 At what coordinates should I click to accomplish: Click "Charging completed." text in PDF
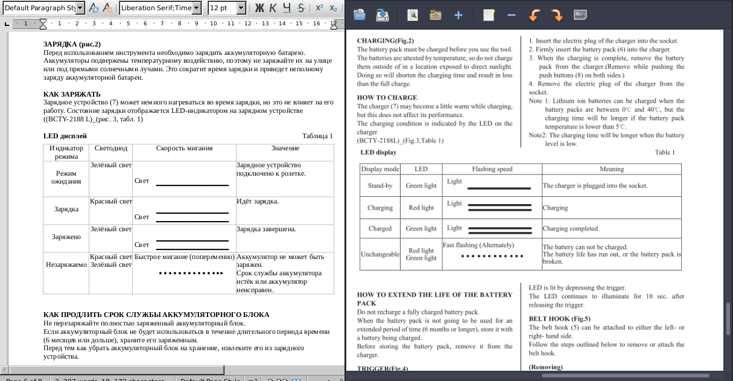pyautogui.click(x=571, y=229)
